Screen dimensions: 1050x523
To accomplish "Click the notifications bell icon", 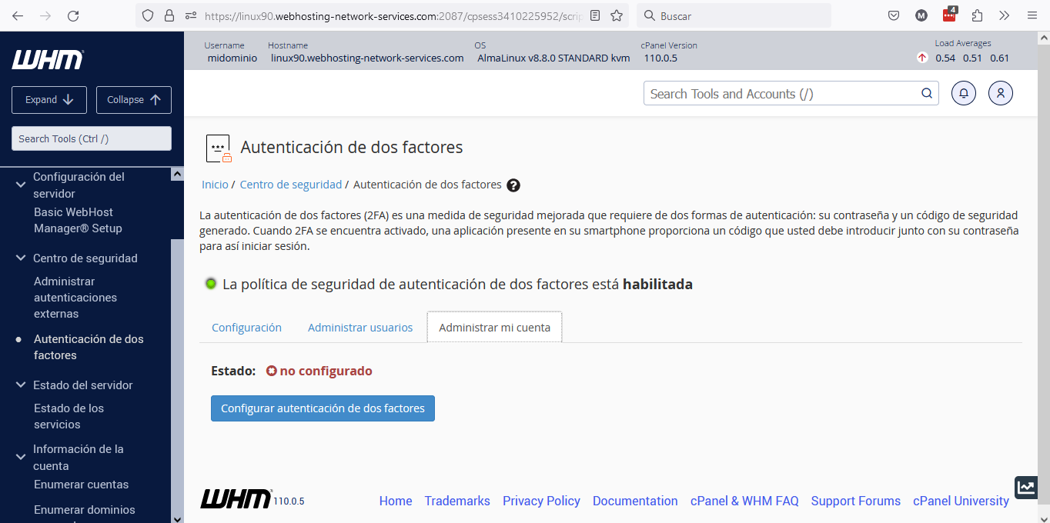I will (x=963, y=93).
